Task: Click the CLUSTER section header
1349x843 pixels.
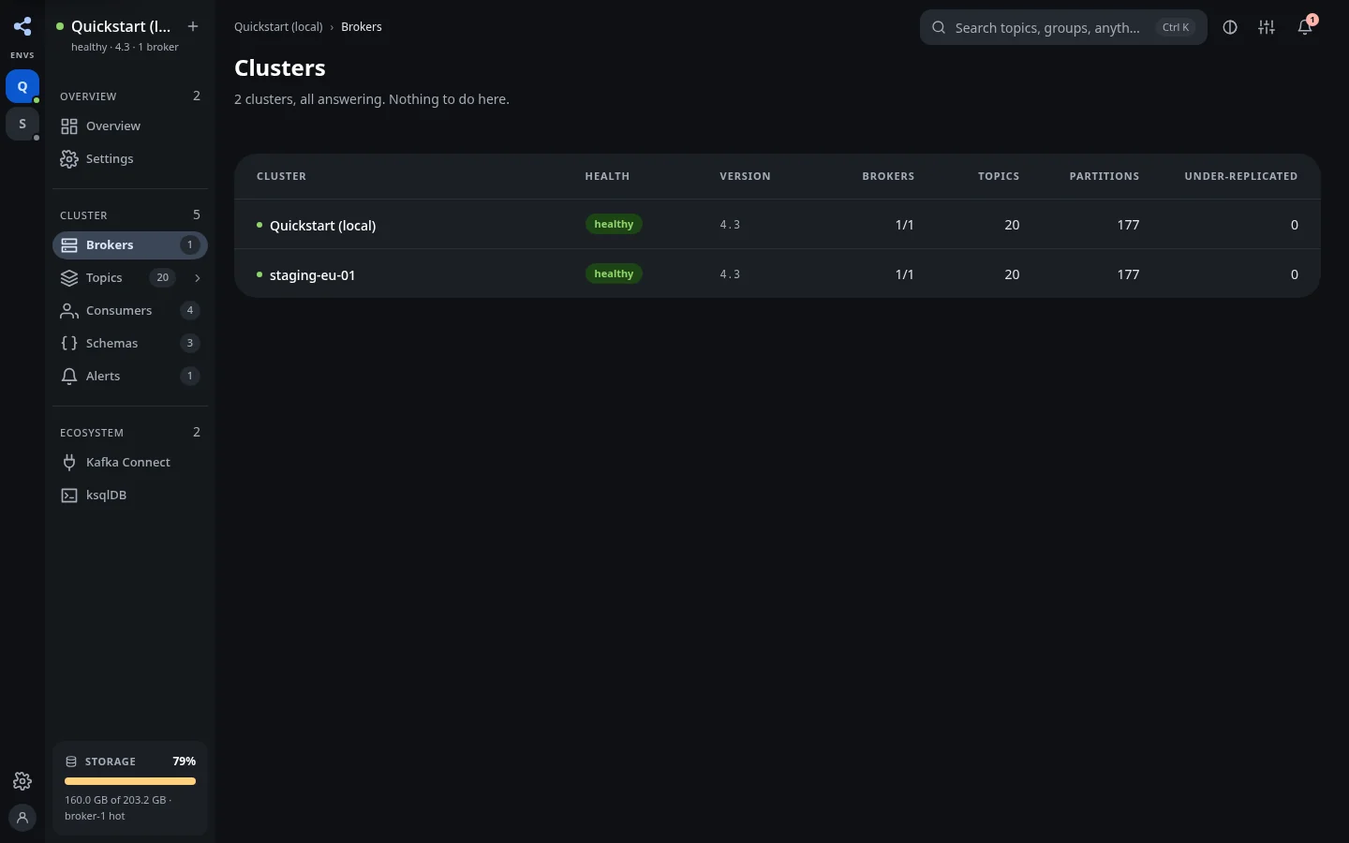Action: pyautogui.click(x=83, y=215)
